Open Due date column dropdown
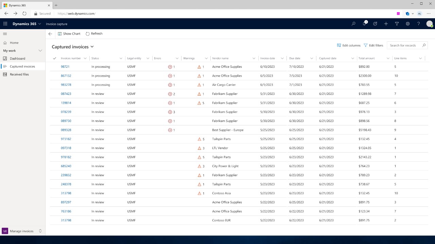This screenshot has height=244, width=435. [312, 58]
